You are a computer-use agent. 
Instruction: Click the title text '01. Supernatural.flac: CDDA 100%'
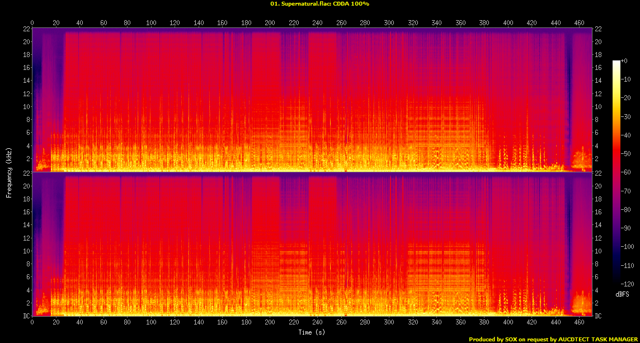319,4
